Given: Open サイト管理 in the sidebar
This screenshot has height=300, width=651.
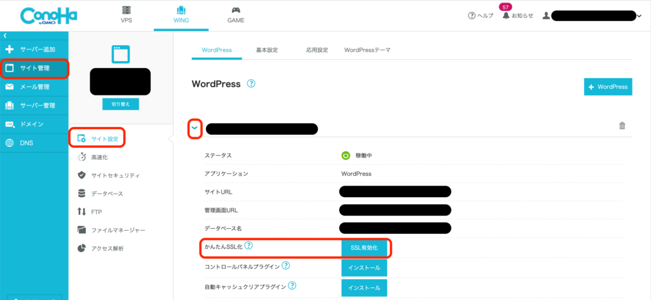Looking at the screenshot, I should pyautogui.click(x=34, y=68).
